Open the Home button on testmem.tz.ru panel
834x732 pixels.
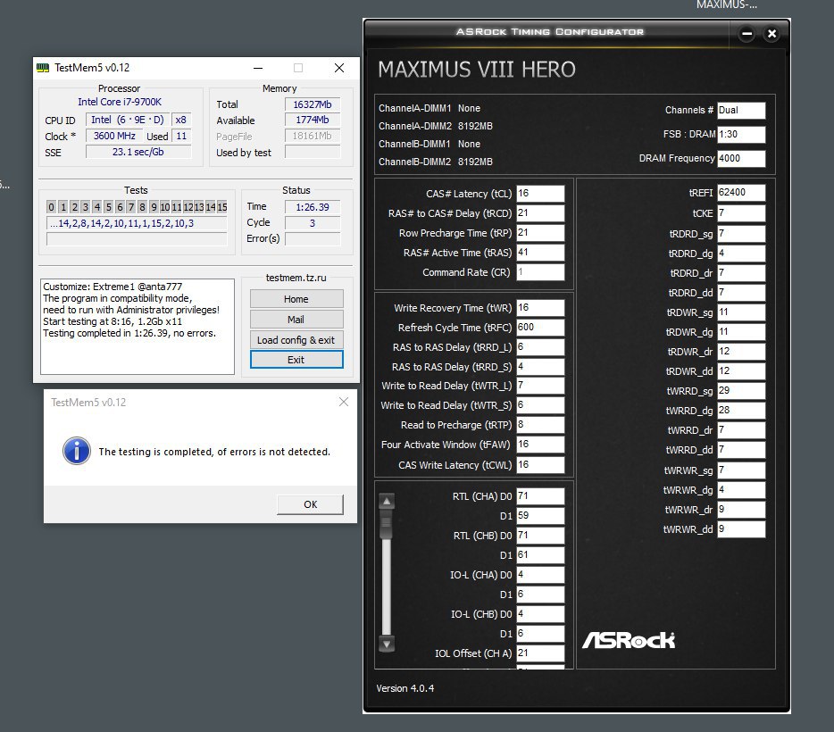click(x=296, y=299)
